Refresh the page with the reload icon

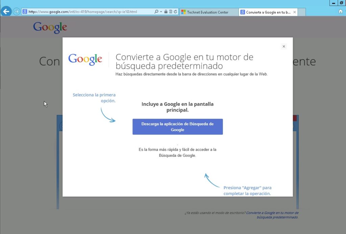[x=175, y=12]
